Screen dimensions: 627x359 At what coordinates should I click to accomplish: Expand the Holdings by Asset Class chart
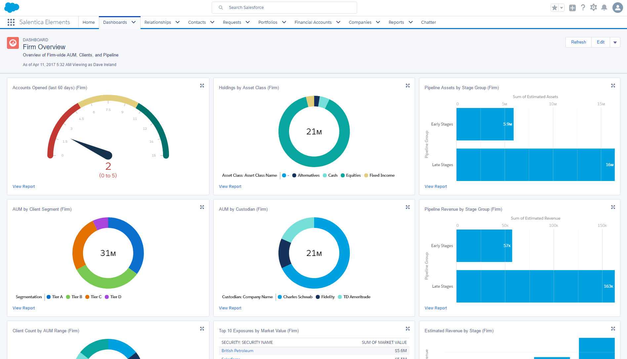[408, 86]
